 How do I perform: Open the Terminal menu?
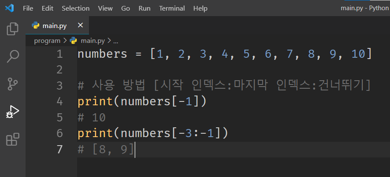point(172,8)
